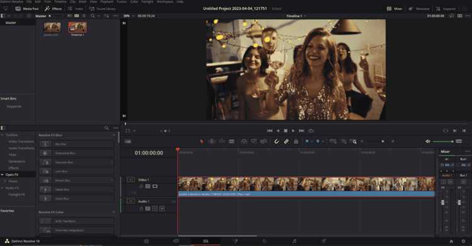Toggle Loop playback
The height and width of the screenshot is (246, 472).
[x=312, y=131]
